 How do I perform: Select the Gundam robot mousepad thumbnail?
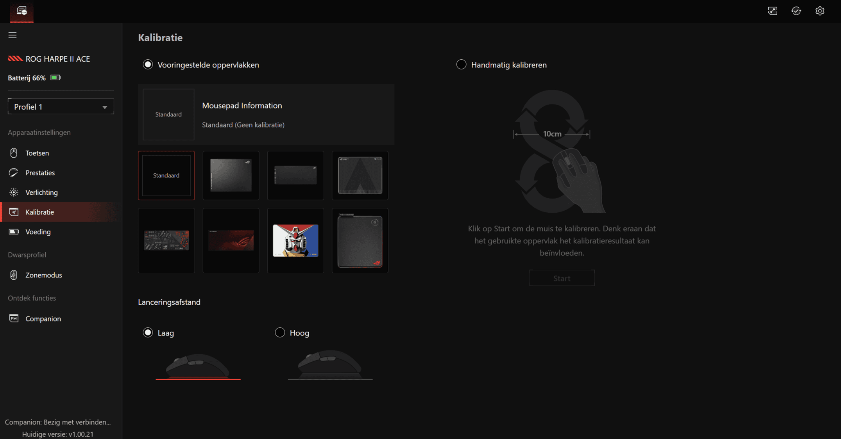click(295, 240)
